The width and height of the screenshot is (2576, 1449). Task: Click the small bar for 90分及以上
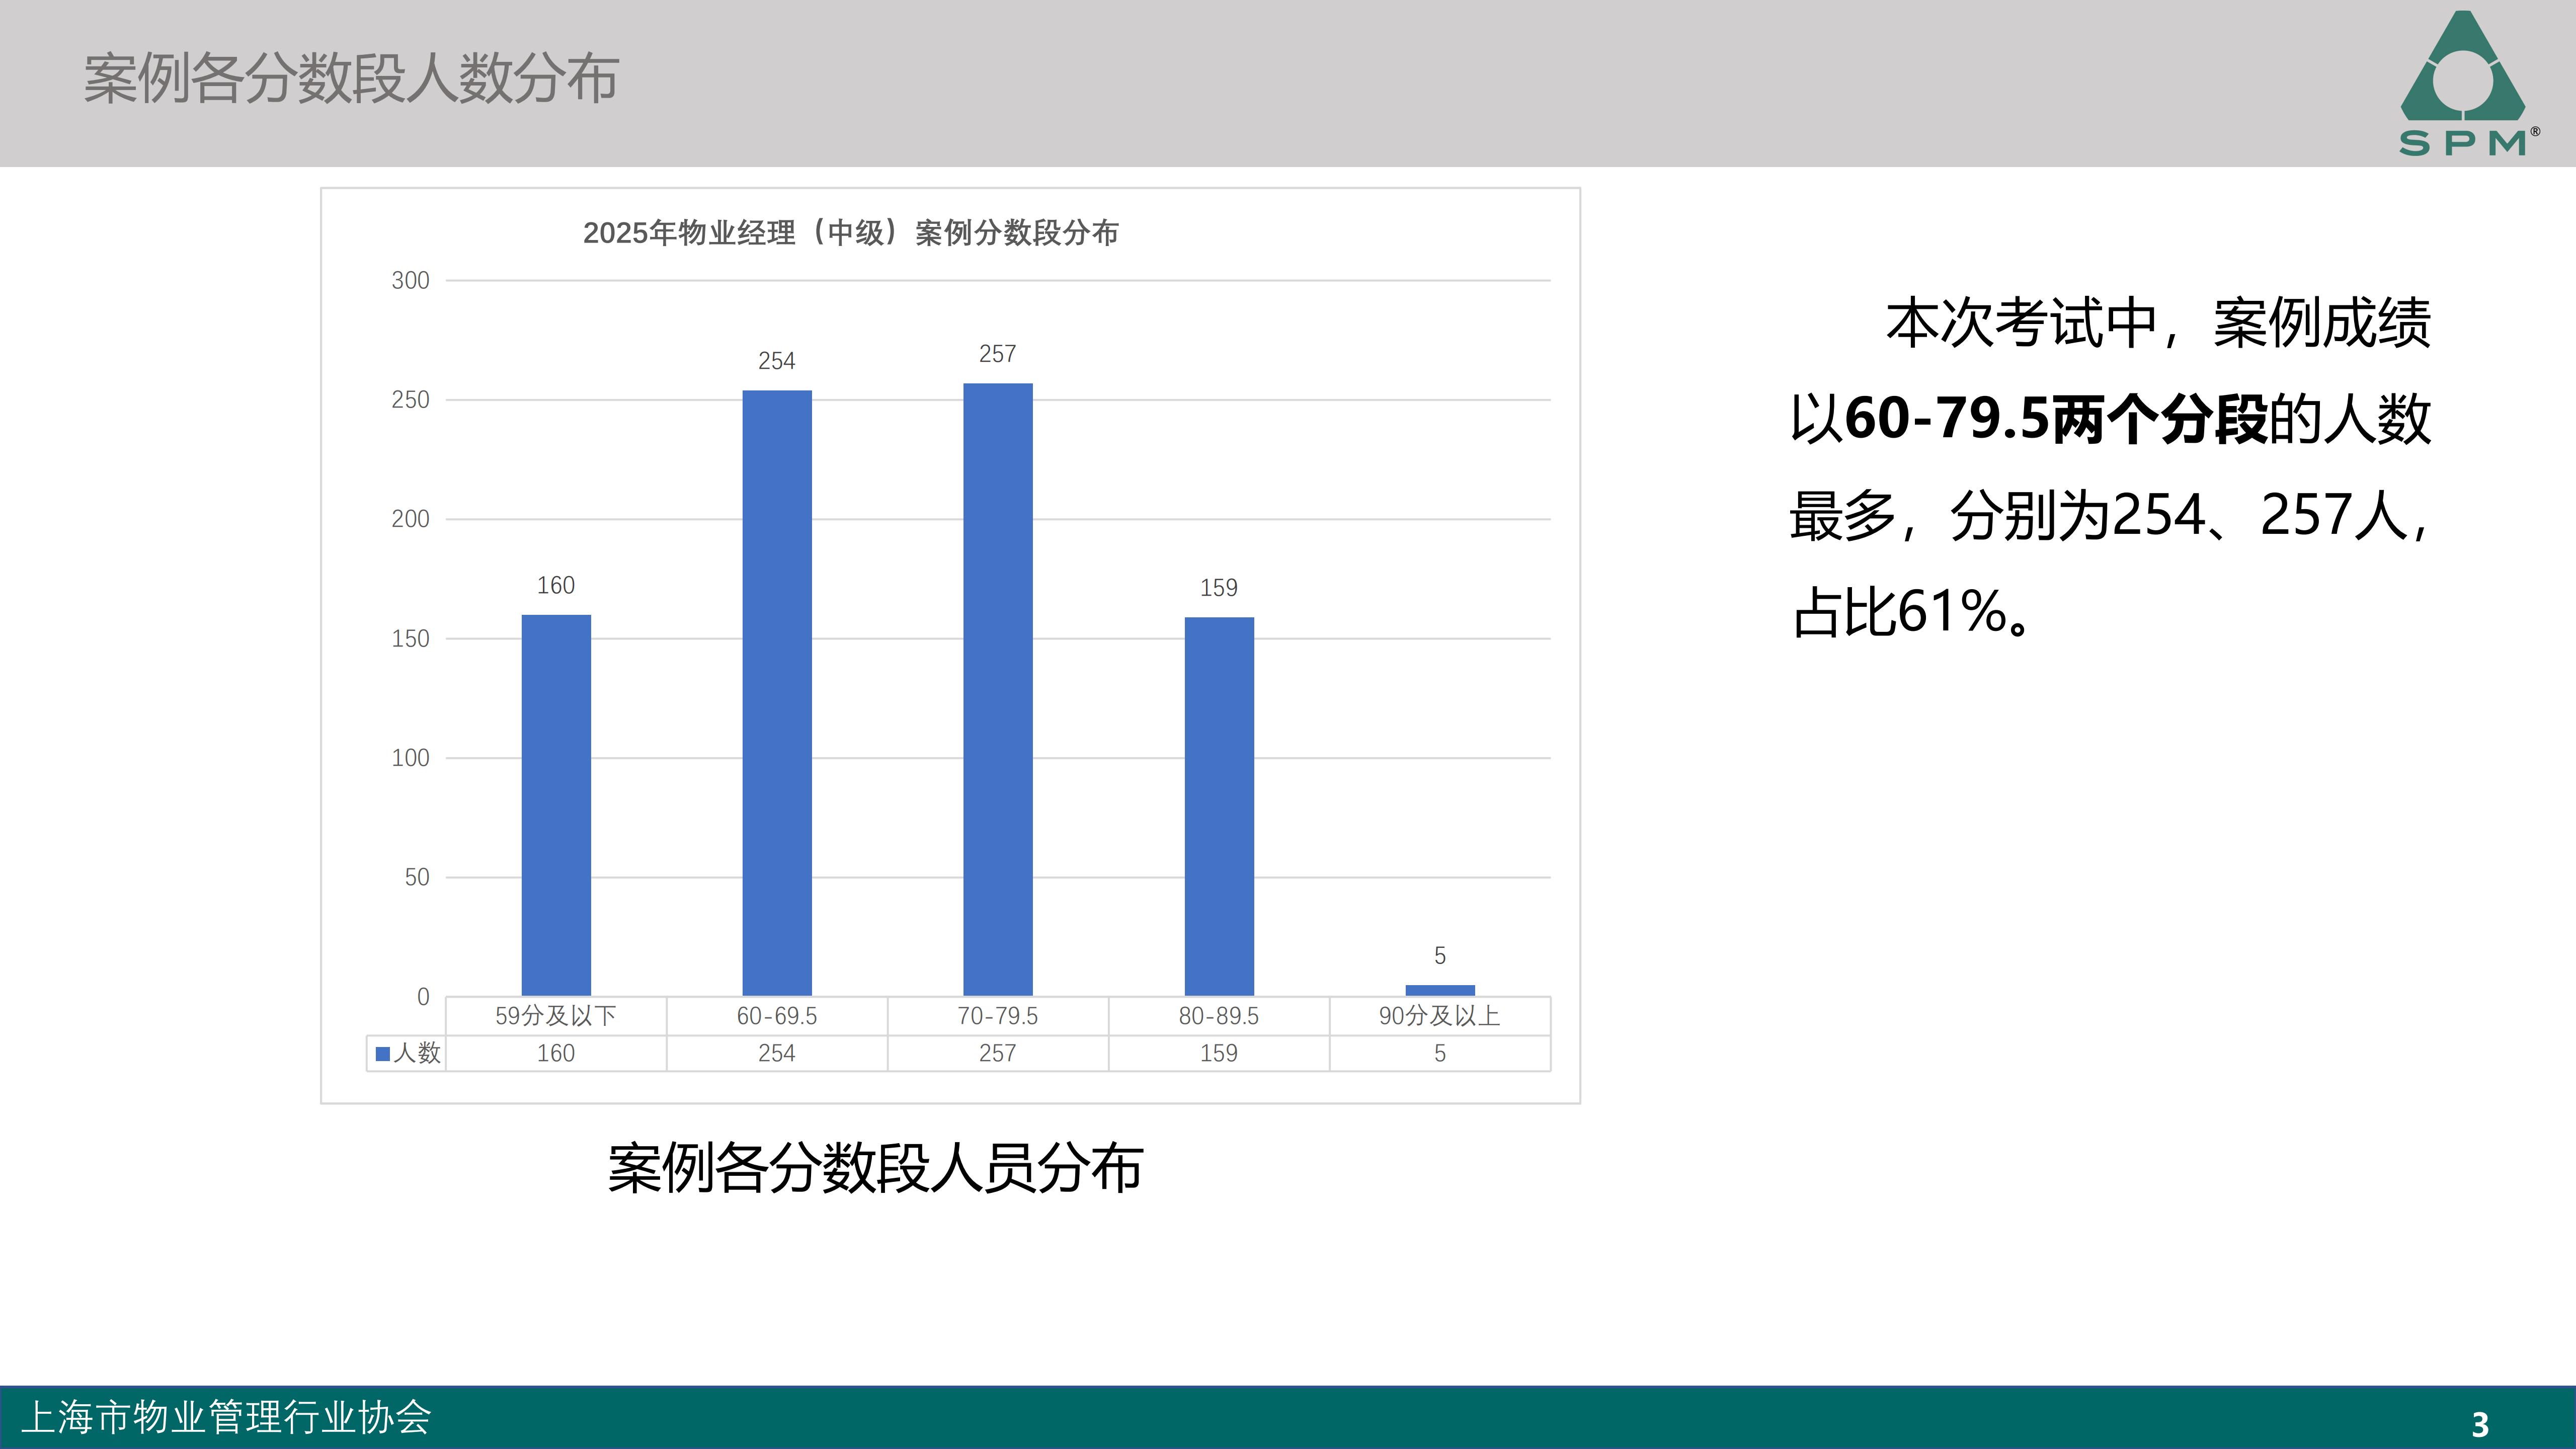click(1439, 990)
